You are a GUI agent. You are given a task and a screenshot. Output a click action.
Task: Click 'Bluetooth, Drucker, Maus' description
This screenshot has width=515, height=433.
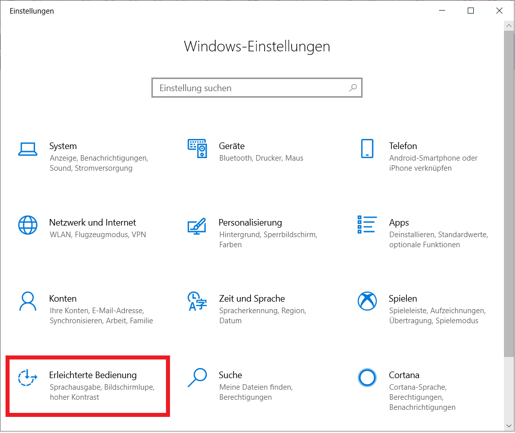pos(261,158)
